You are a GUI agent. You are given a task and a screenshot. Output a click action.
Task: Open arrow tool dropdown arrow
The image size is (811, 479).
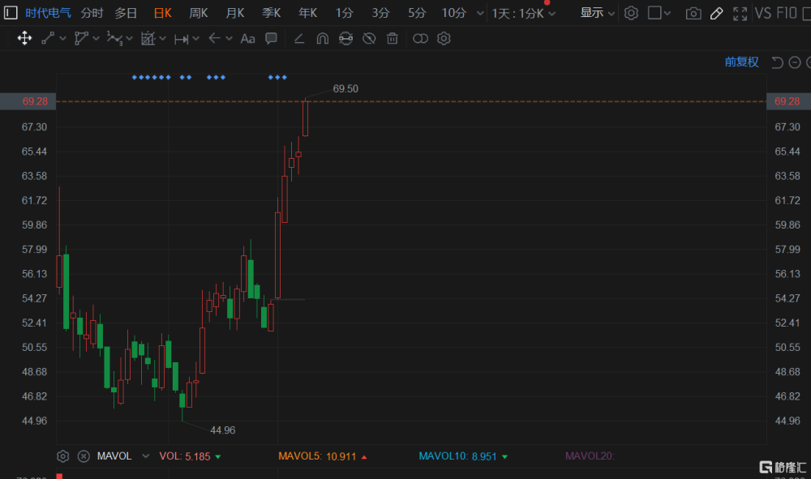229,38
